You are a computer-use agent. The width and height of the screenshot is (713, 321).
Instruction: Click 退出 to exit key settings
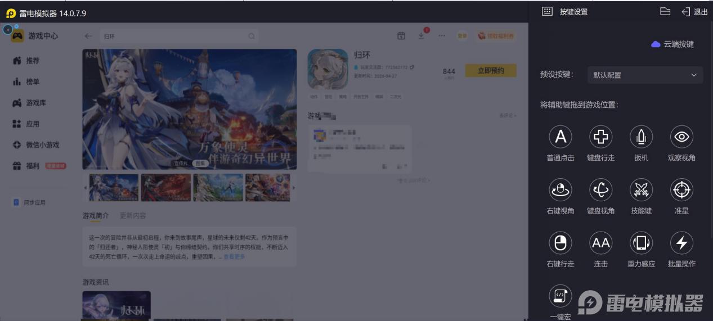pos(694,12)
